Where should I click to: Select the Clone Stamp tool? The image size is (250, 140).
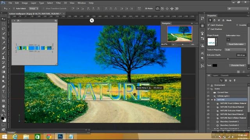pyautogui.click(x=4, y=58)
